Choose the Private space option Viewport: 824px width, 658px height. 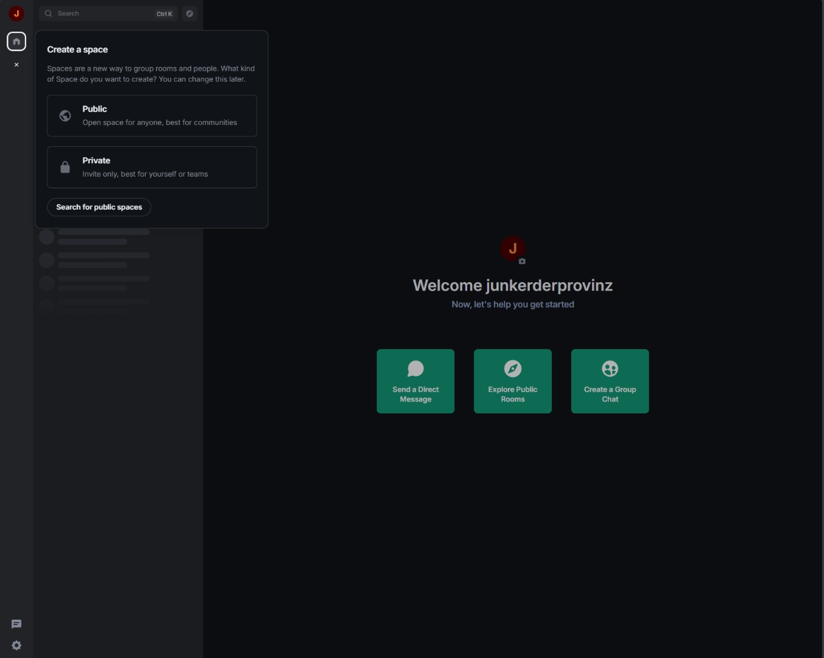point(152,167)
